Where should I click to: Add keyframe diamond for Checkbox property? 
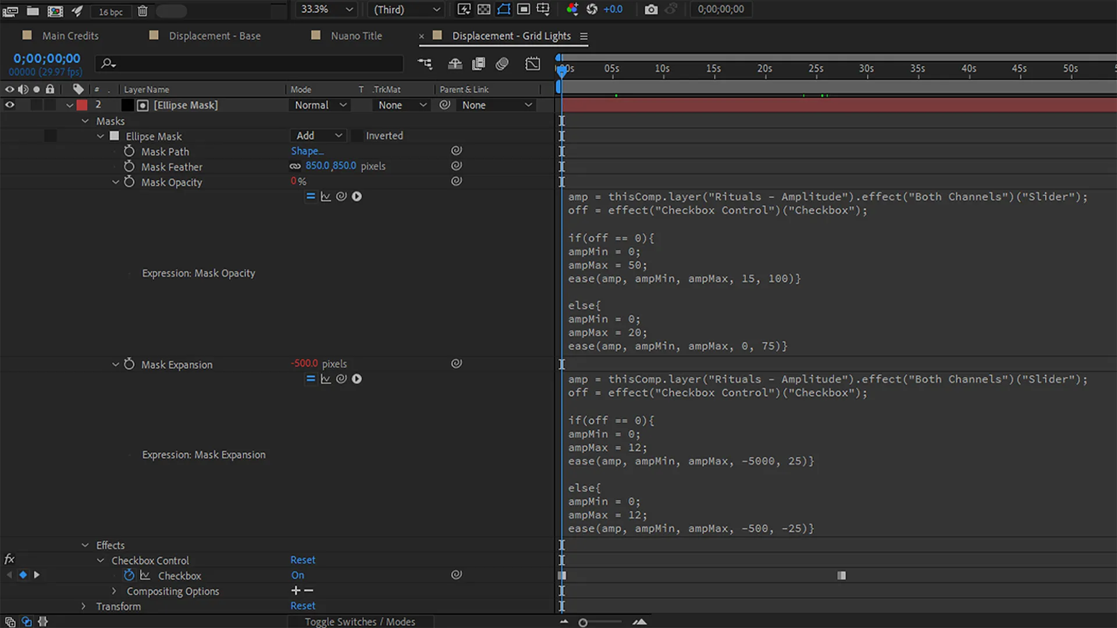(x=23, y=575)
